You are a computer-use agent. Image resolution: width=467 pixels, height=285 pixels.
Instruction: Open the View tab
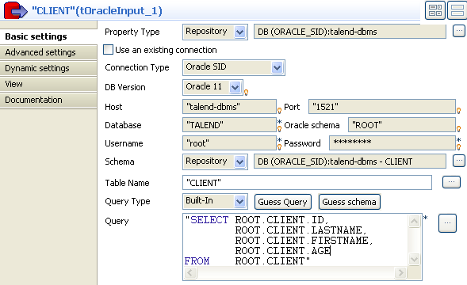pyautogui.click(x=48, y=84)
